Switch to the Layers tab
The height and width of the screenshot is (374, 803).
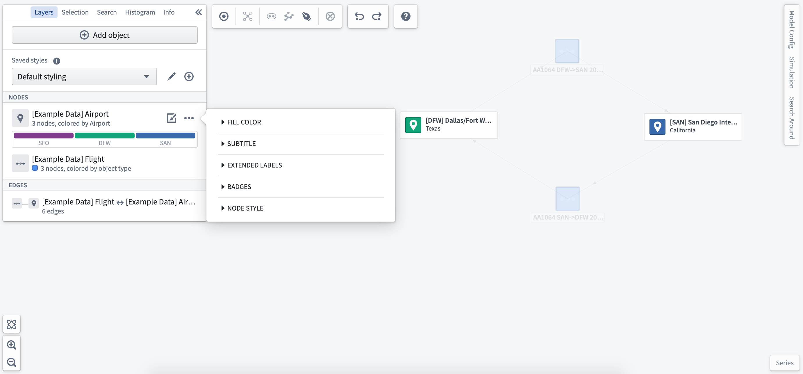(44, 12)
